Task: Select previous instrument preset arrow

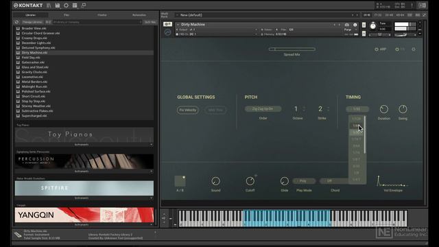Action: (x=334, y=25)
